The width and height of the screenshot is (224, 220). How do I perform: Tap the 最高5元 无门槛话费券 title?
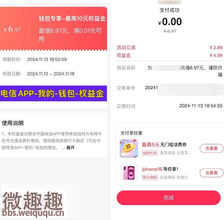point(164,145)
